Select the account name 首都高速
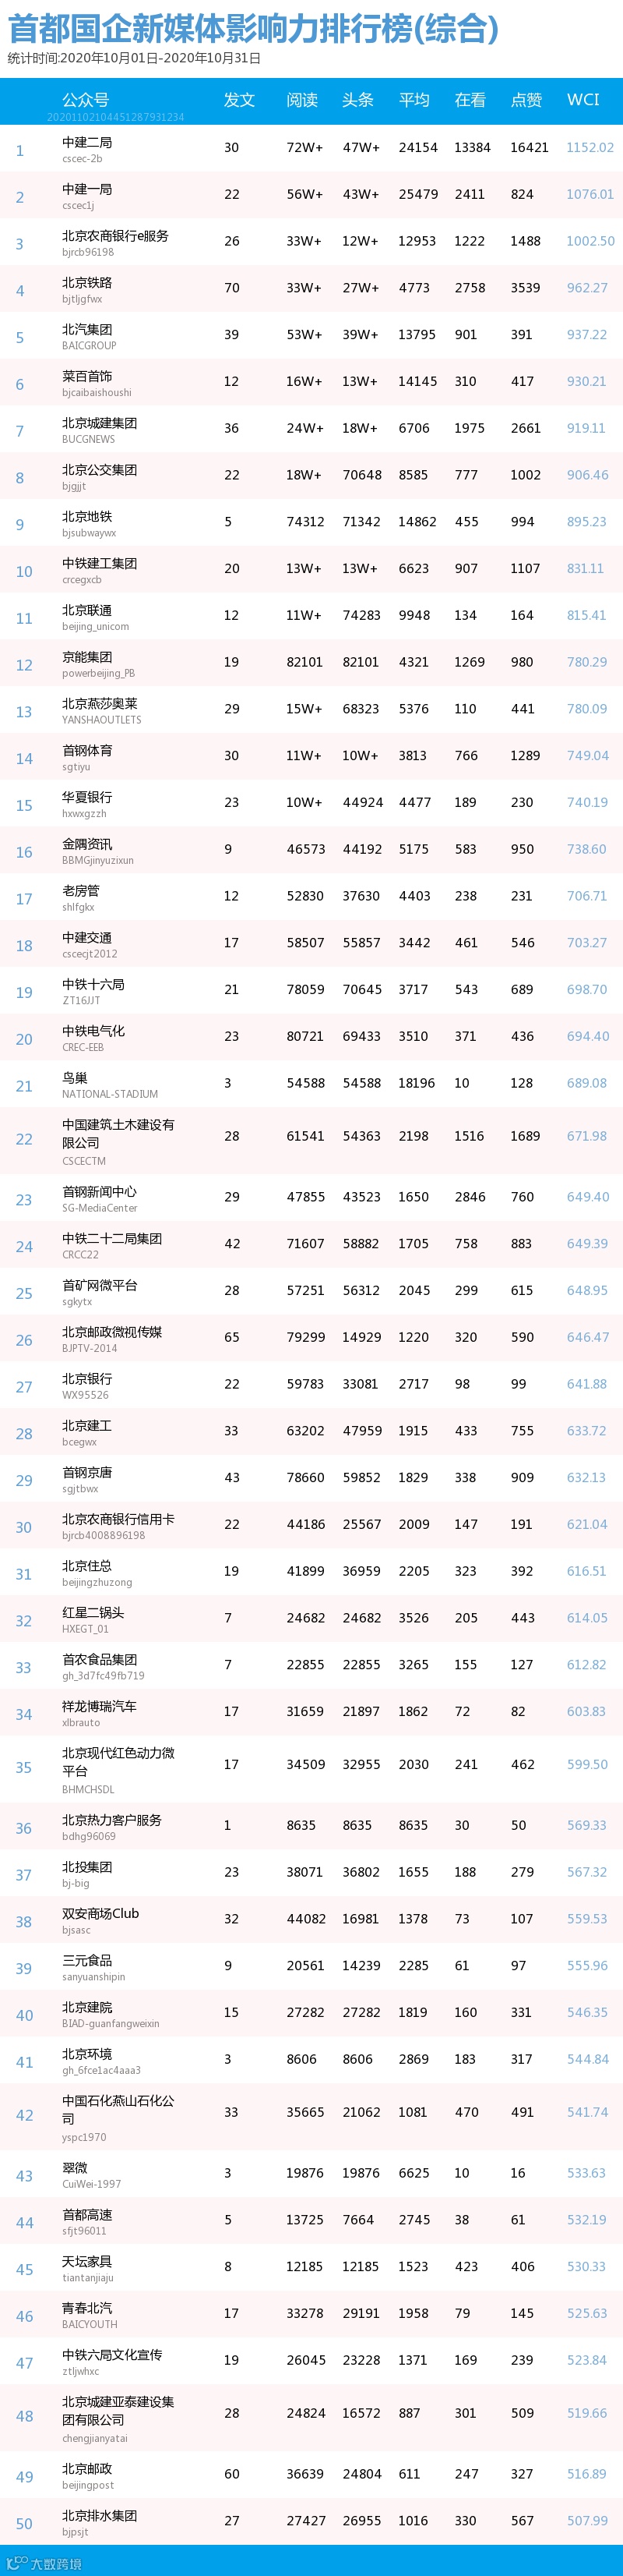This screenshot has height=2576, width=623. [x=87, y=2215]
